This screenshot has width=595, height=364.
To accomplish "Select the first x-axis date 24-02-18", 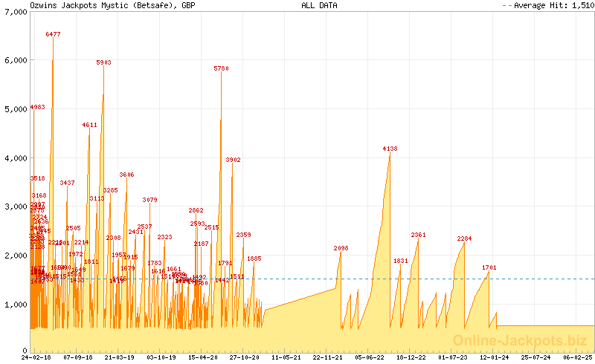I will tap(36, 357).
